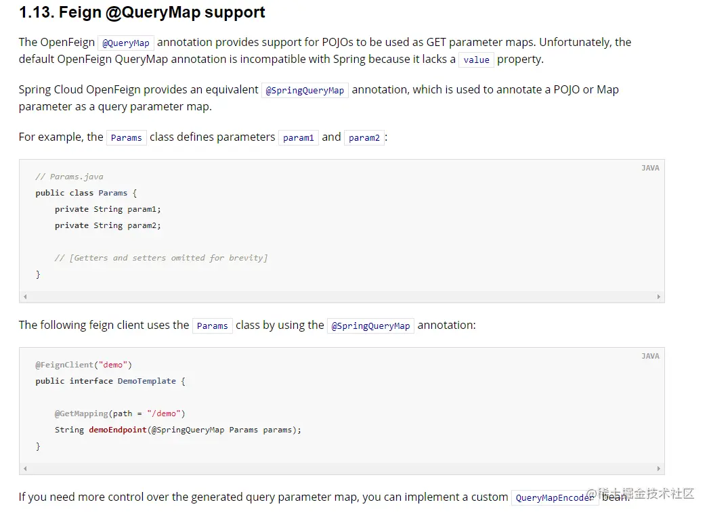The width and height of the screenshot is (709, 515).
Task: Click the JAVA label on Params code block
Action: pos(650,168)
